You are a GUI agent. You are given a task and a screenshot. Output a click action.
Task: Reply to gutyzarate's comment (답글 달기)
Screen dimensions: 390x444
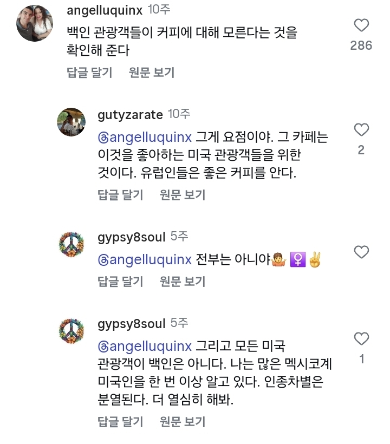[120, 195]
